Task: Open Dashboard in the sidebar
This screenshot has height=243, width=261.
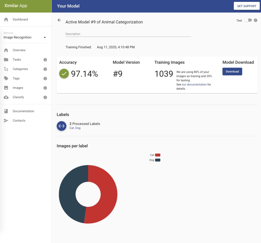Action: click(x=26, y=20)
